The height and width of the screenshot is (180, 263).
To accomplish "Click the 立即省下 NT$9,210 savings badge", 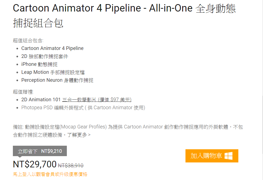I will [x=40, y=151].
